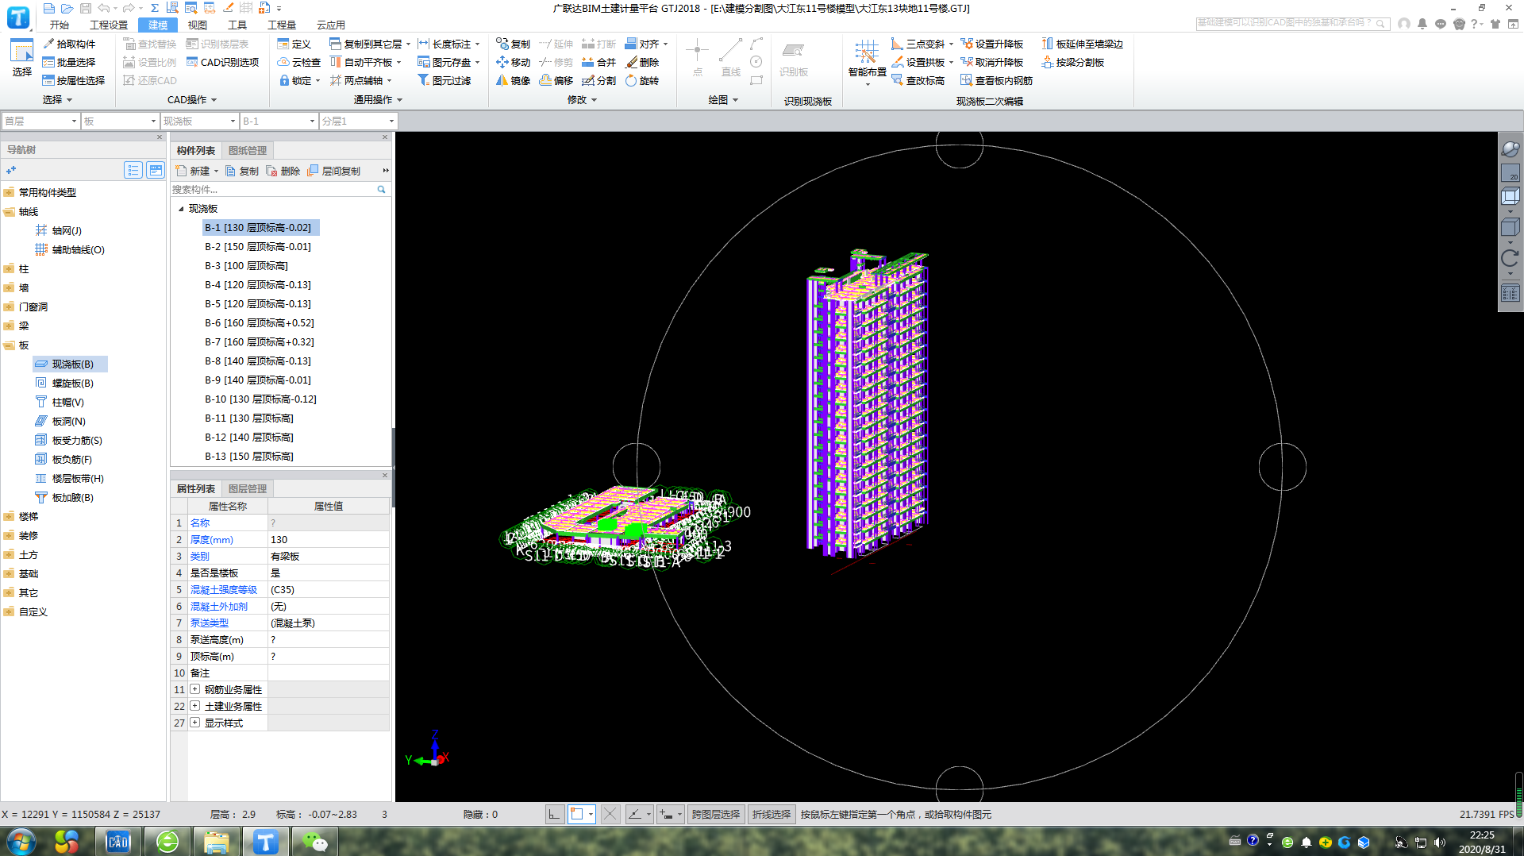
Task: Click 层间复制 in component list
Action: coord(334,171)
